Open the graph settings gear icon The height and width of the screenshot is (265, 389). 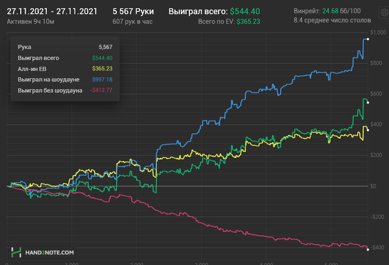[385, 12]
